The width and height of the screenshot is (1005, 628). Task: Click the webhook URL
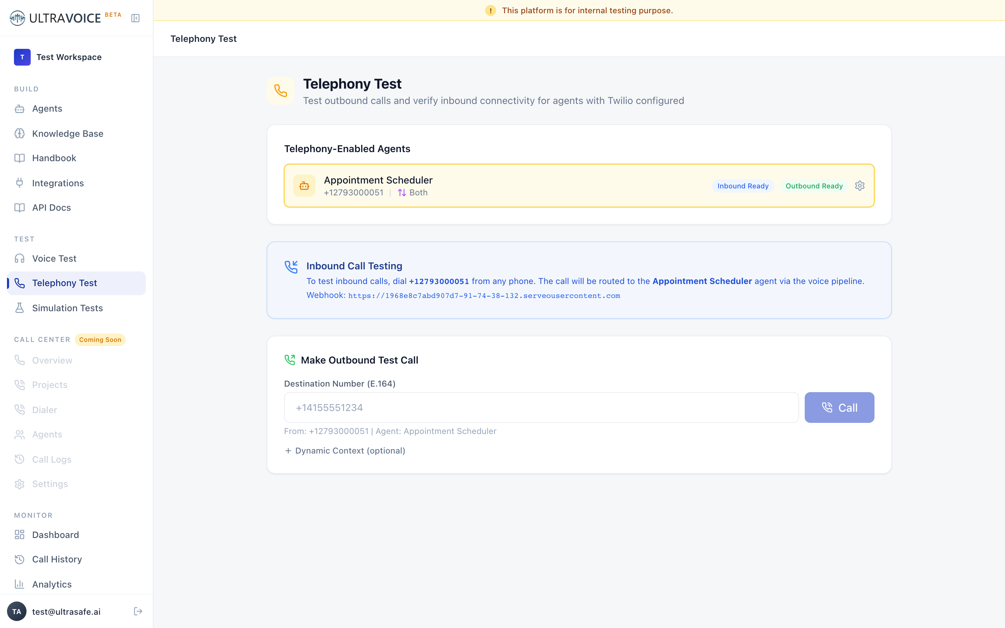(484, 295)
